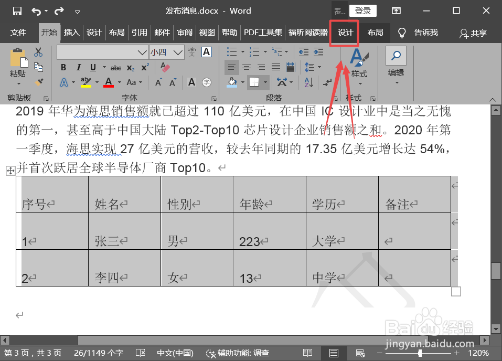Toggle center paragraph alignment
Viewport: 502px width, 361px height.
[247, 67]
